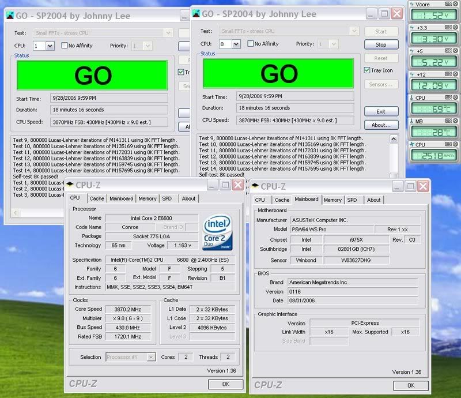461x398 pixels.
Task: Close the MB temperature sensor widget
Action: [x=456, y=122]
